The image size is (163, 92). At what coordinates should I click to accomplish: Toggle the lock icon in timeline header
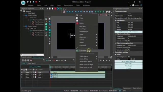point(24,70)
